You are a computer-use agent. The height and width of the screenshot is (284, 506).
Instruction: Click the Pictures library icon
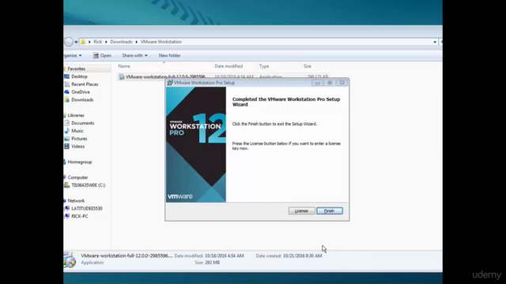tap(66, 139)
